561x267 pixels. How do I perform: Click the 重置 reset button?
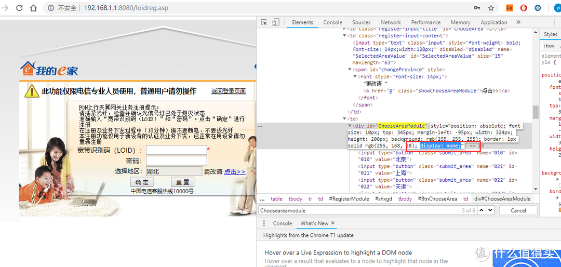(182, 181)
